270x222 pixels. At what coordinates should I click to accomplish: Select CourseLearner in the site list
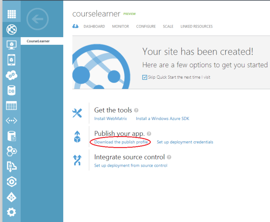(42, 41)
